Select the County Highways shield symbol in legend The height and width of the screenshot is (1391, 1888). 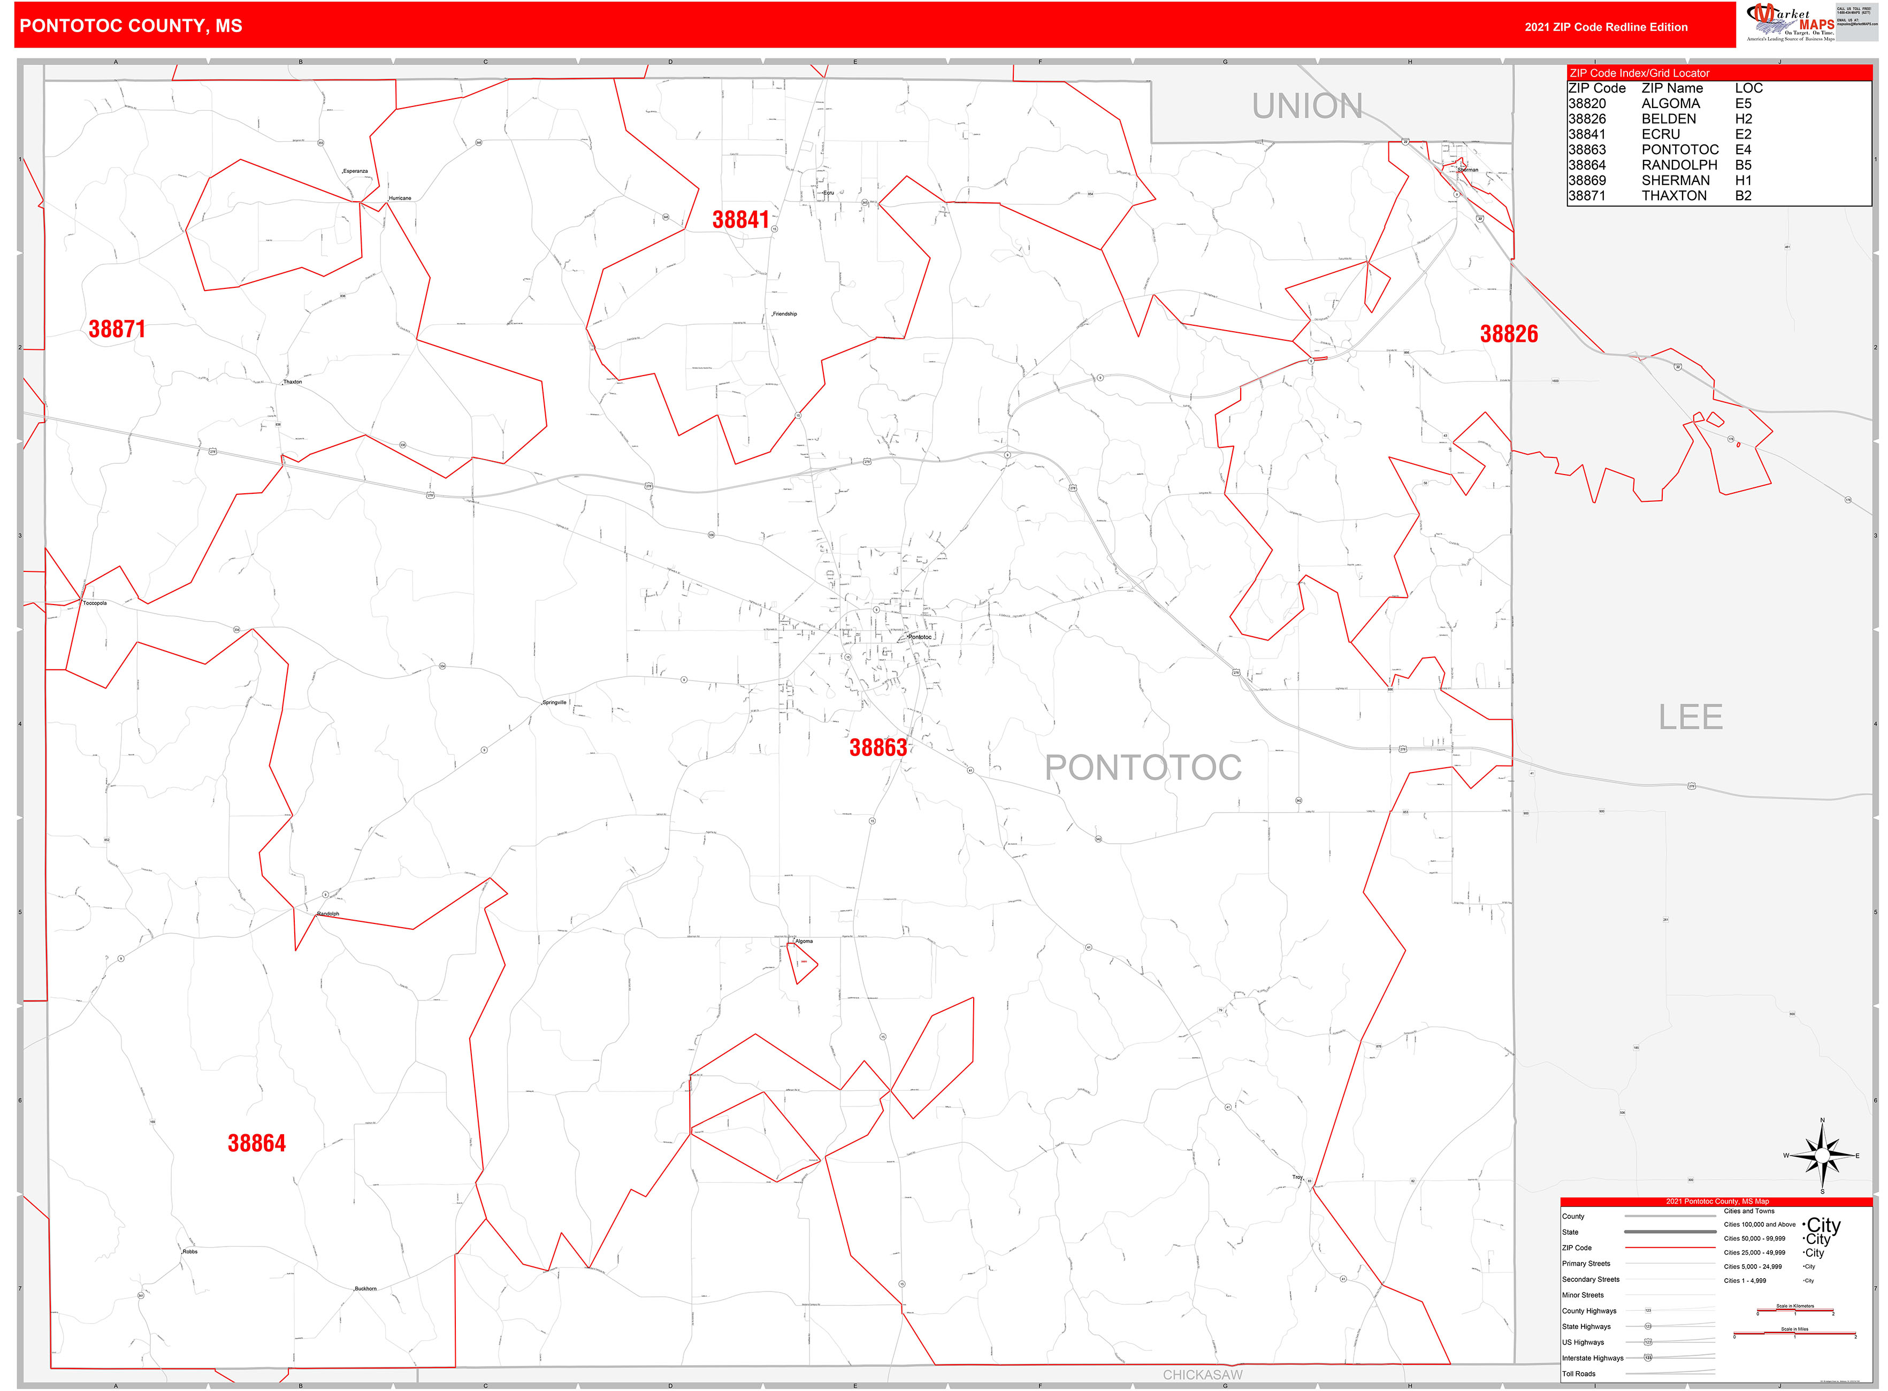click(x=1648, y=1311)
